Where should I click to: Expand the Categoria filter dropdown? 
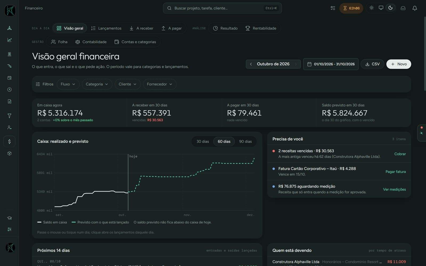(x=97, y=84)
